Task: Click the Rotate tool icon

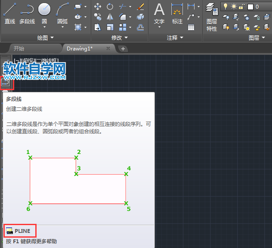Action: [110, 6]
